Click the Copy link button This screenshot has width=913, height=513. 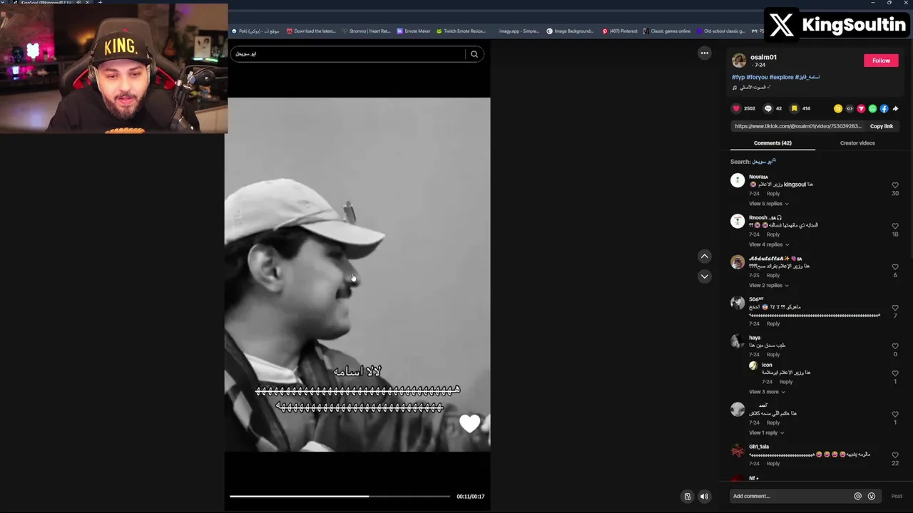pyautogui.click(x=882, y=126)
